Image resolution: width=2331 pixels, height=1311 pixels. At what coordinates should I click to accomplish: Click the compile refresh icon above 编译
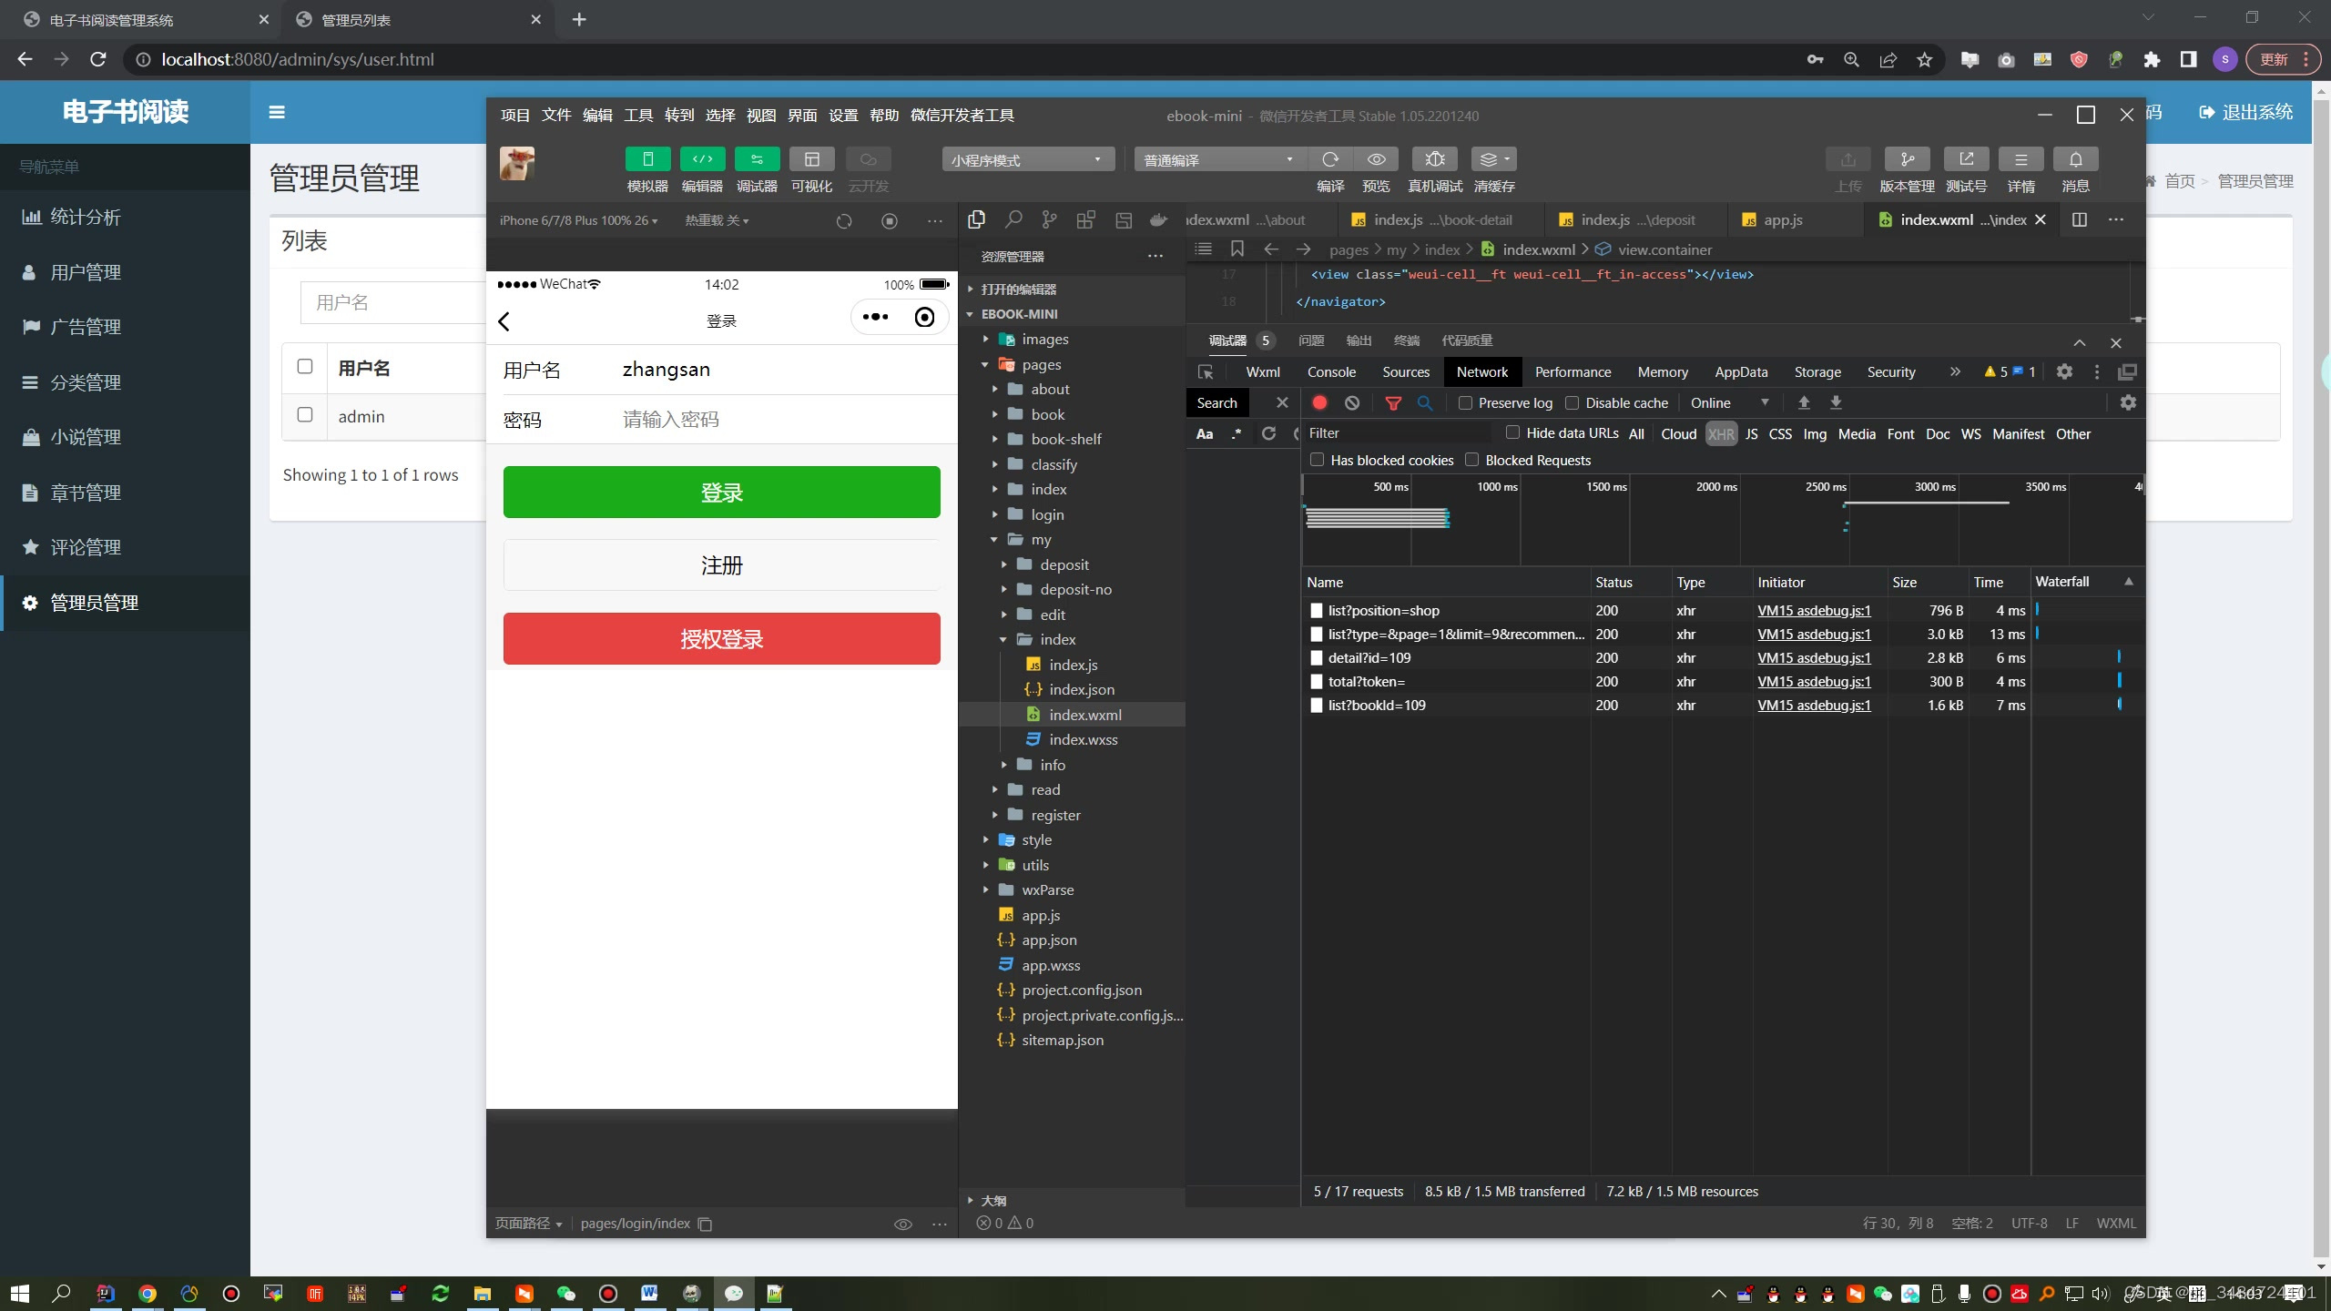pyautogui.click(x=1330, y=159)
